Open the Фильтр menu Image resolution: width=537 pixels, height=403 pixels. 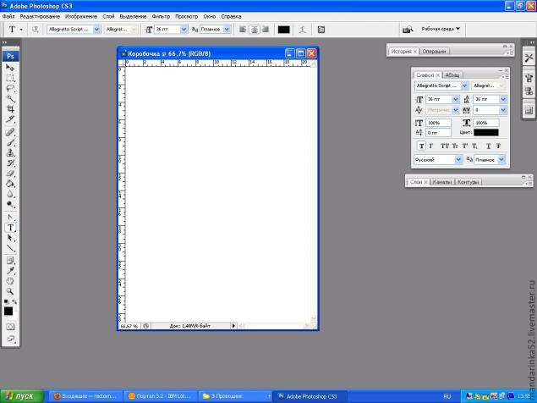pyautogui.click(x=162, y=16)
